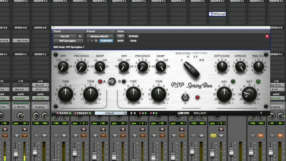Open the small circular Preset menu icon
The width and height of the screenshot is (286, 161).
[112, 31]
